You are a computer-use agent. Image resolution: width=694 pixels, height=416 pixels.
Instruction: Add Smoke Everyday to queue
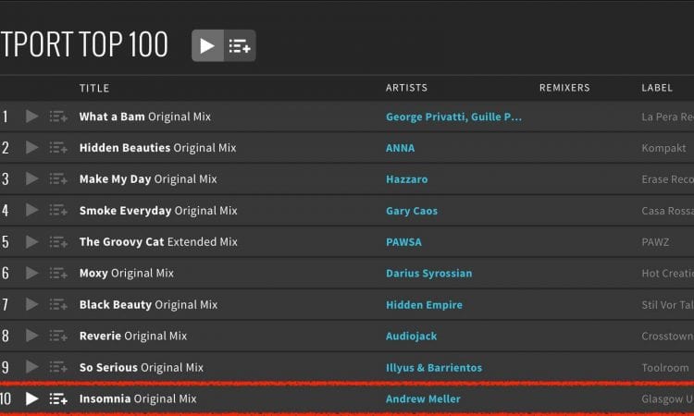(58, 211)
